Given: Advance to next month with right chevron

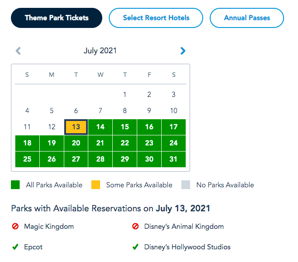Looking at the screenshot, I should (x=183, y=51).
